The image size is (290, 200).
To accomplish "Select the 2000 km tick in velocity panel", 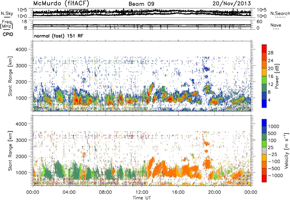I will point(21,156).
